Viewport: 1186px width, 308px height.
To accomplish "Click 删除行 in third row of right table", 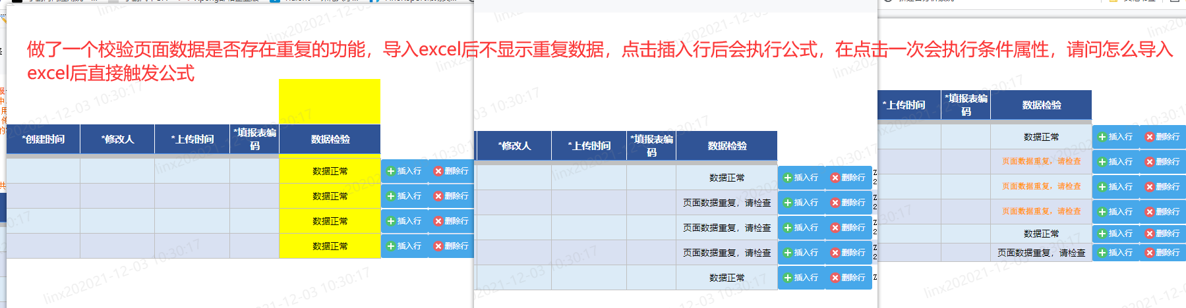I will click(1163, 187).
